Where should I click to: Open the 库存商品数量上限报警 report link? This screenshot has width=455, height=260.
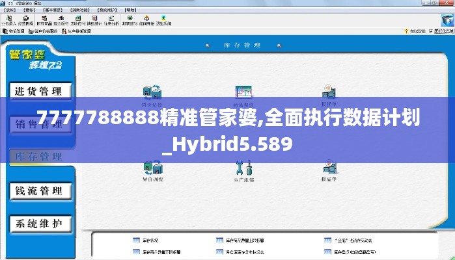(240, 240)
